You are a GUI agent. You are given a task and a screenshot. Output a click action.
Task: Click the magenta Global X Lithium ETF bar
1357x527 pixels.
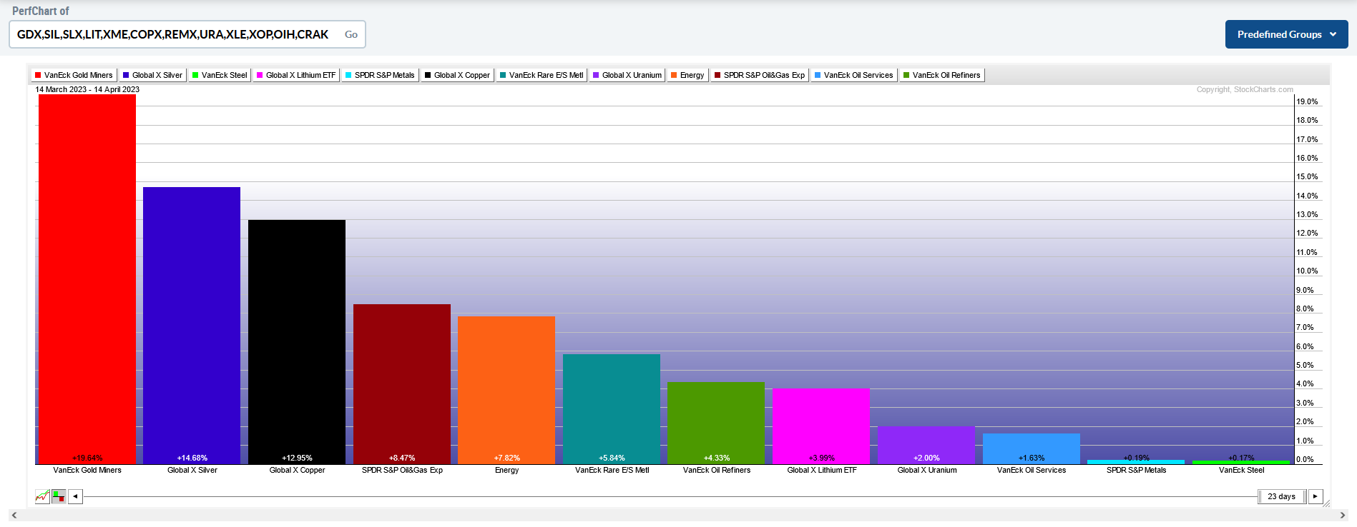pos(821,426)
